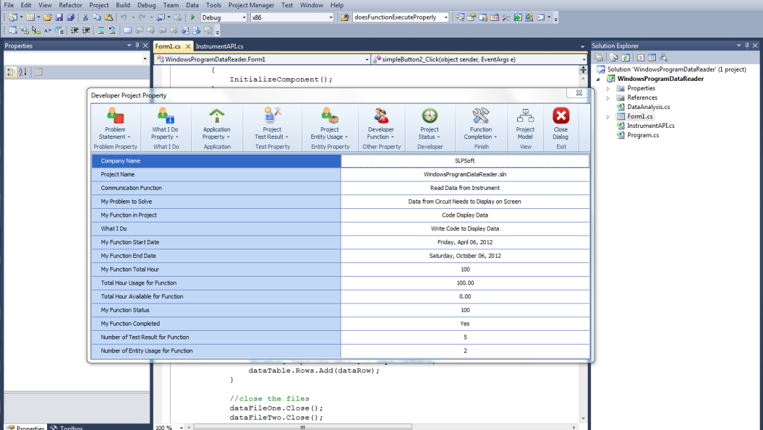
Task: Open the Project Entity Usage button
Action: pos(330,124)
